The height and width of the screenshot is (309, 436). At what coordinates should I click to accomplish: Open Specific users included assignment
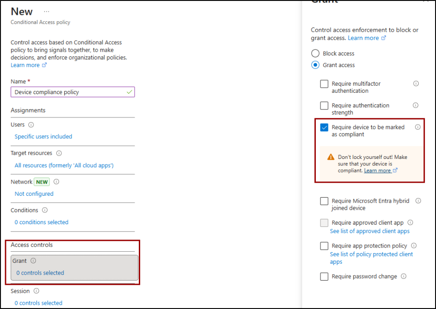pyautogui.click(x=43, y=137)
